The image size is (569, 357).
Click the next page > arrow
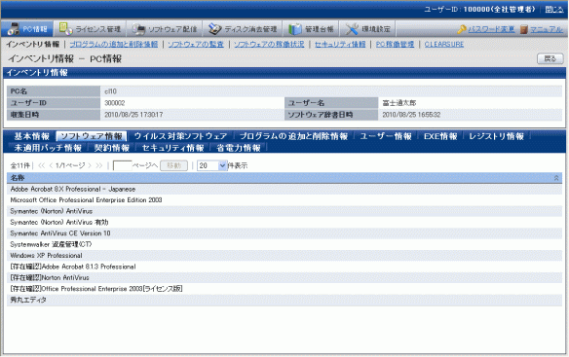[x=90, y=165]
